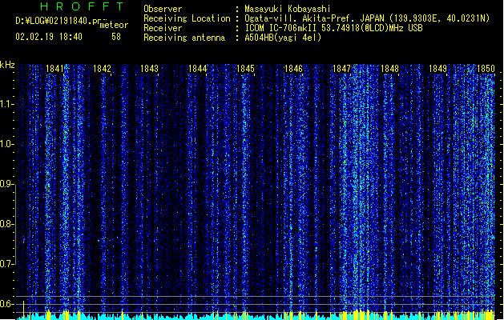
Task: Click the Receiving antenna label
Action: tap(184, 38)
